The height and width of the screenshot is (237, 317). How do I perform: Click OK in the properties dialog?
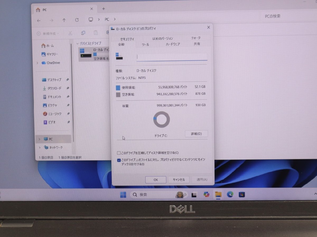coord(156,180)
